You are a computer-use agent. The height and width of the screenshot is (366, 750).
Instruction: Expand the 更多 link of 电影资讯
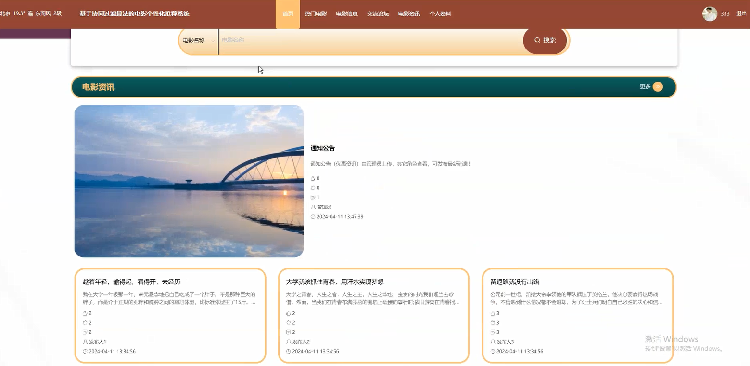click(645, 86)
